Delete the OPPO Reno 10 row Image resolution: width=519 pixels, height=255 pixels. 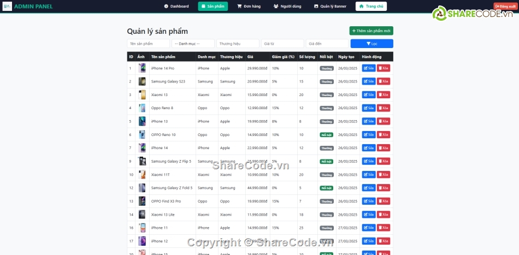[384, 135]
